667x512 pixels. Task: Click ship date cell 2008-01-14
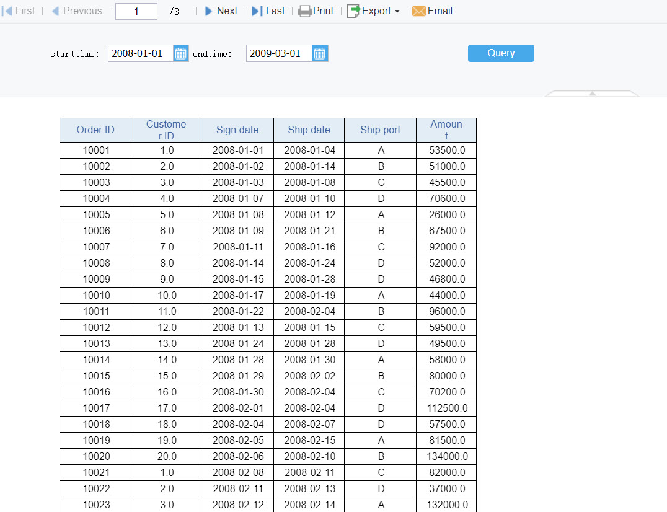pos(310,166)
